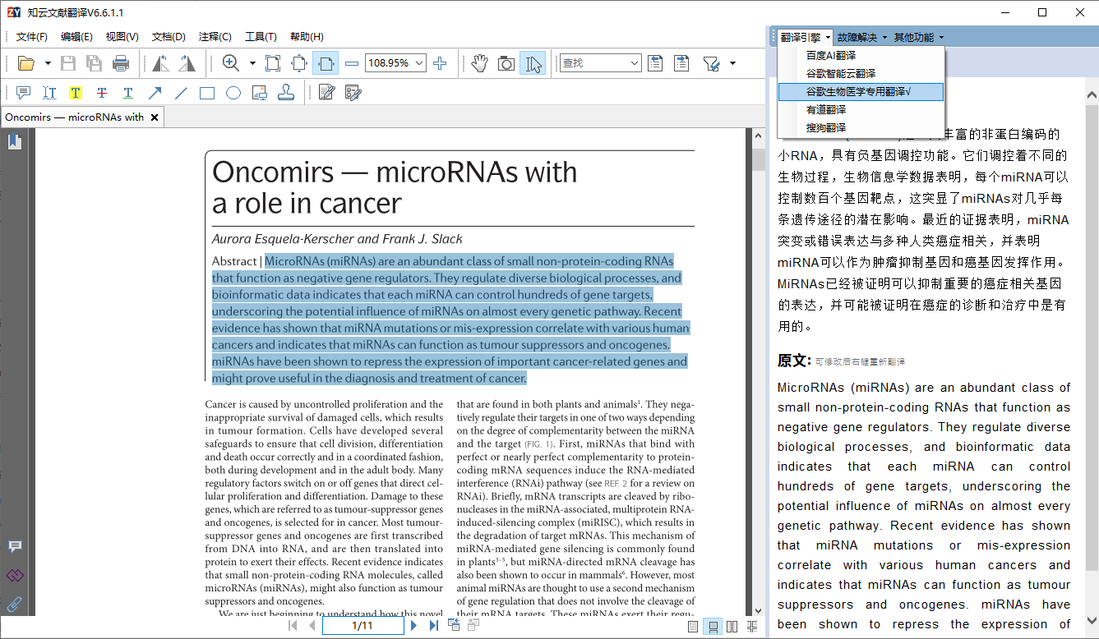Viewport: 1099px width, 639px height.
Task: Open the edit annotation pencil tool
Action: (x=327, y=93)
